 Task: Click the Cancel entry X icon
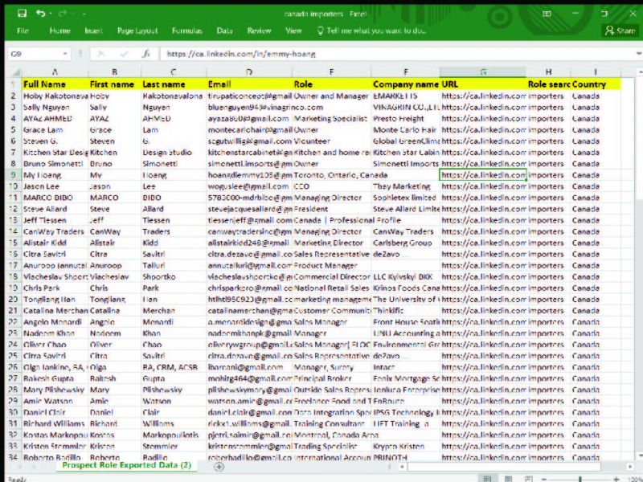tap(101, 54)
